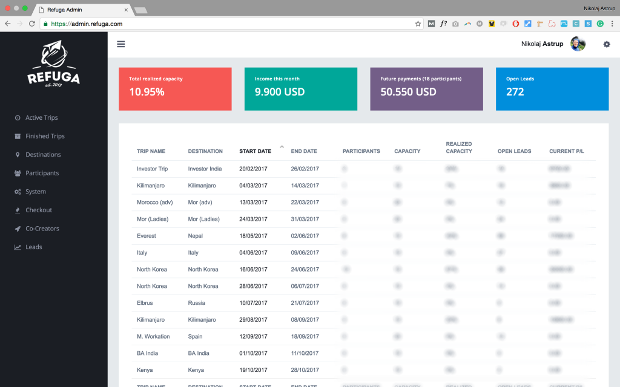The image size is (620, 387).
Task: Select the Mor (Ladies) trip name
Action: click(x=153, y=219)
